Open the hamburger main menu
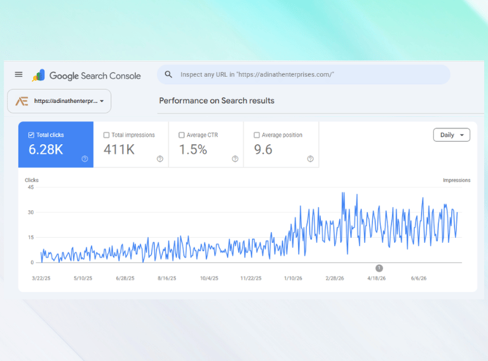This screenshot has height=361, width=488. coord(18,74)
